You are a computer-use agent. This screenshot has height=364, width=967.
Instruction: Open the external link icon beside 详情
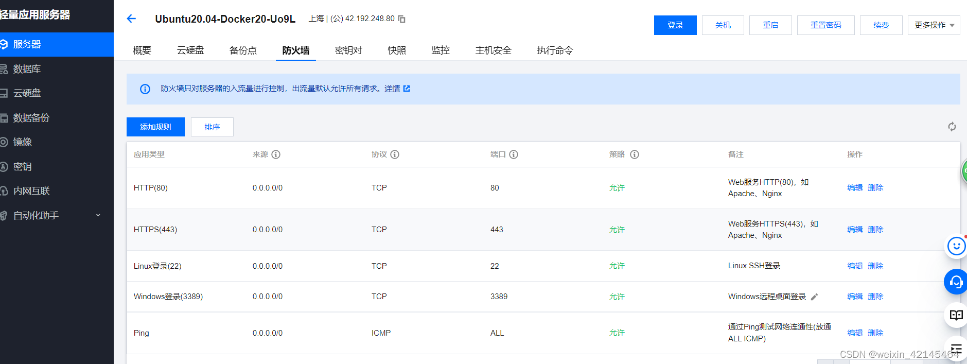(407, 89)
